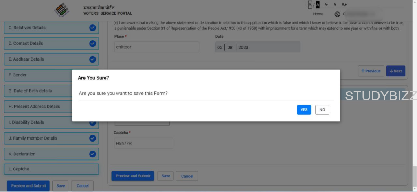This screenshot has width=417, height=192.
Task: Click the Place input field
Action: pos(156,47)
